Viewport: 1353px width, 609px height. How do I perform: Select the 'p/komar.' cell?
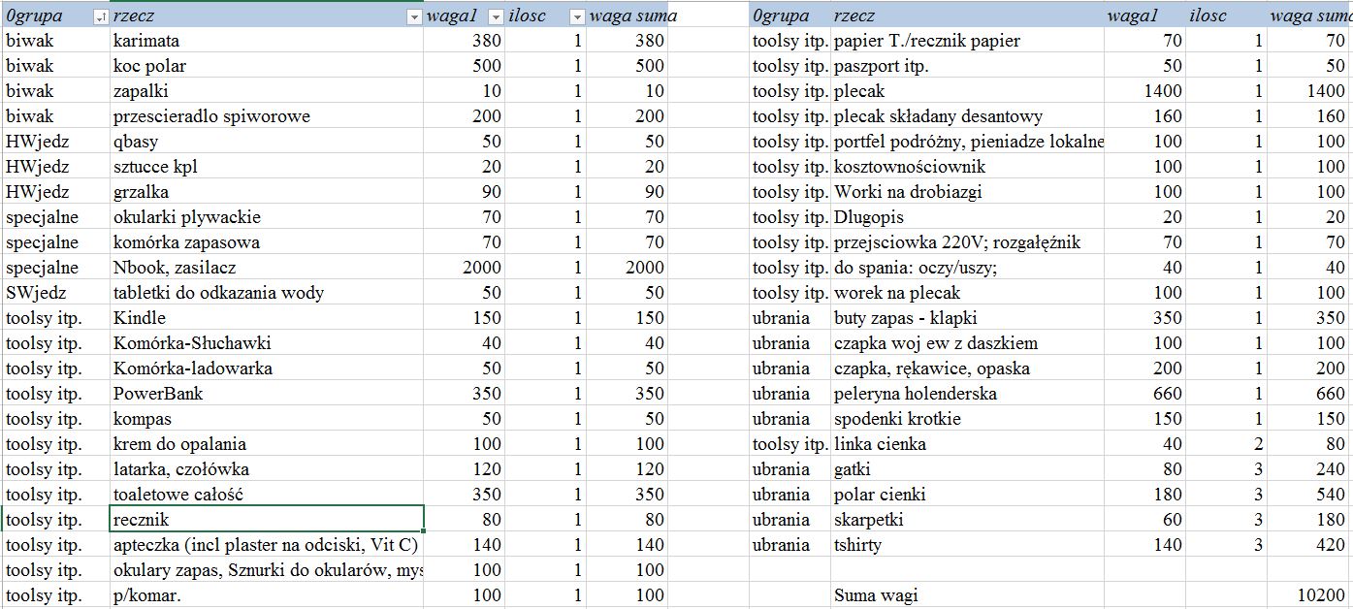coord(267,595)
